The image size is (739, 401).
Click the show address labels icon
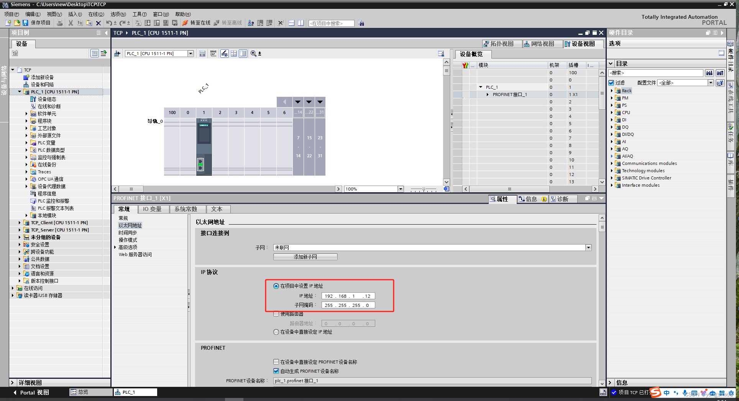tap(202, 54)
